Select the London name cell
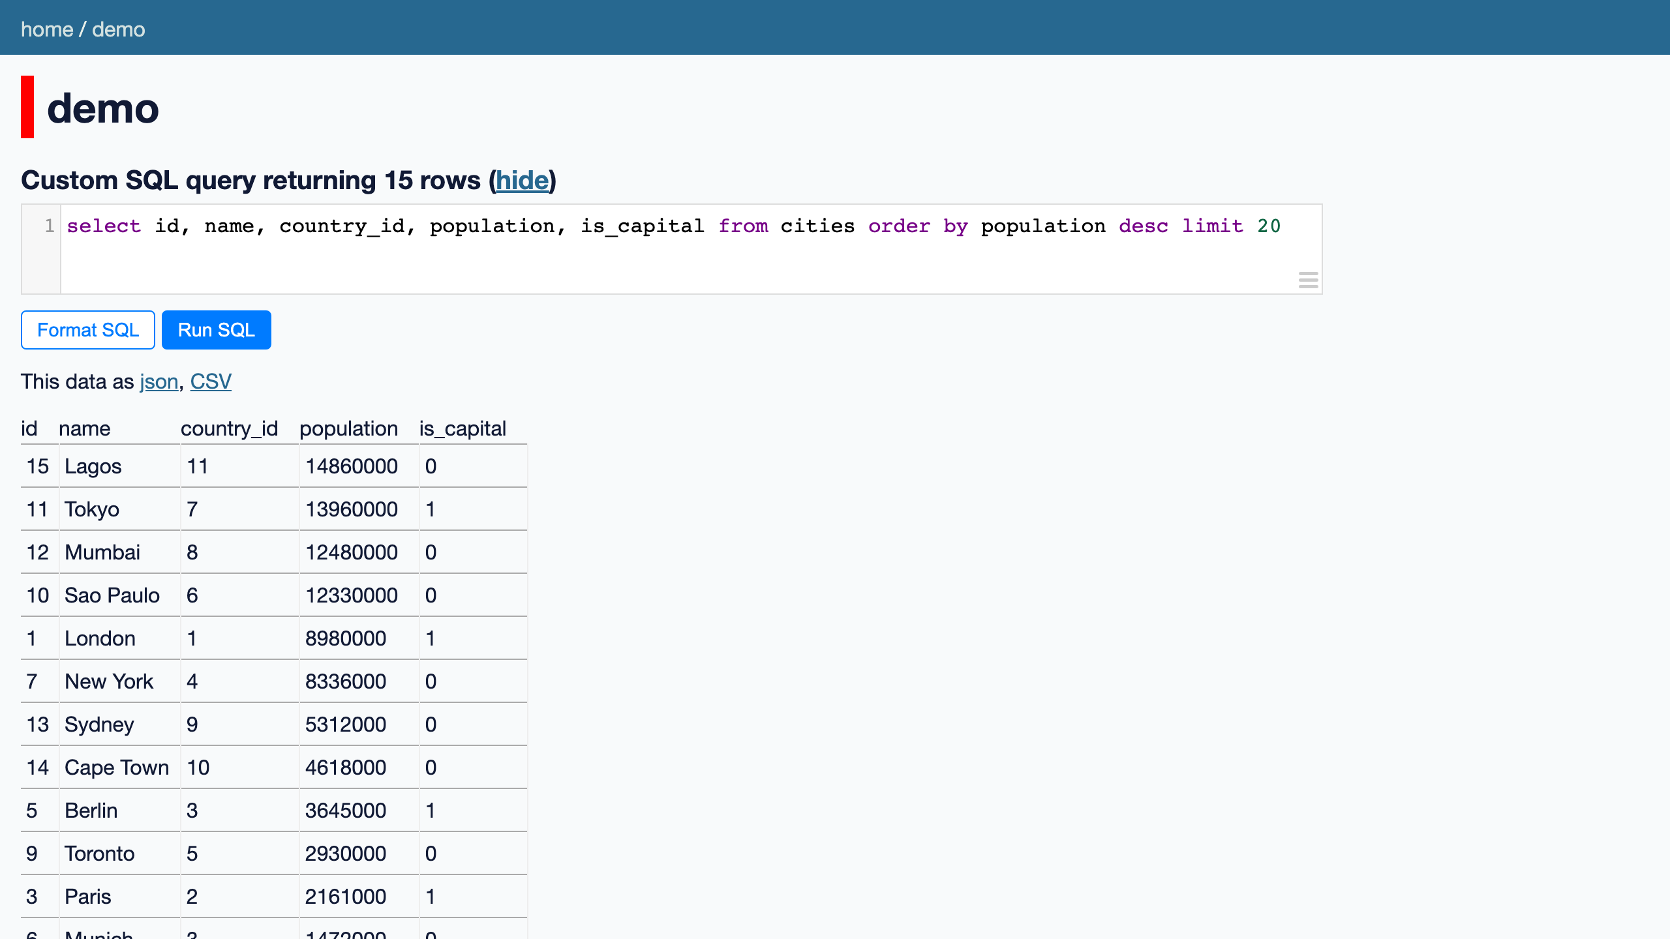1670x939 pixels. pos(119,638)
